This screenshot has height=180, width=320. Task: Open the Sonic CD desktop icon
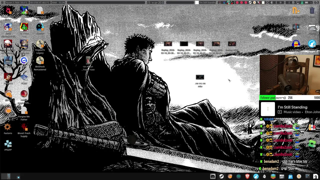click(x=24, y=10)
